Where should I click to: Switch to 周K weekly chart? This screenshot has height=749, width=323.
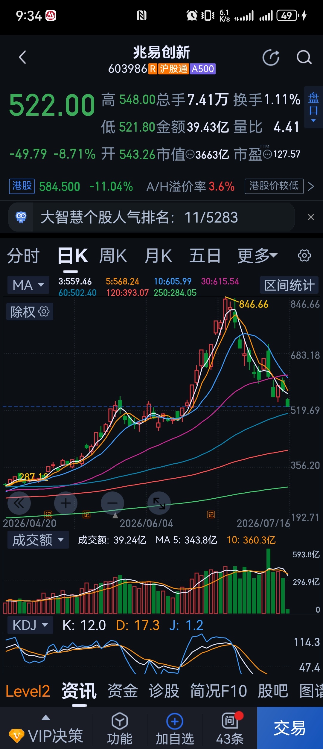(x=113, y=256)
